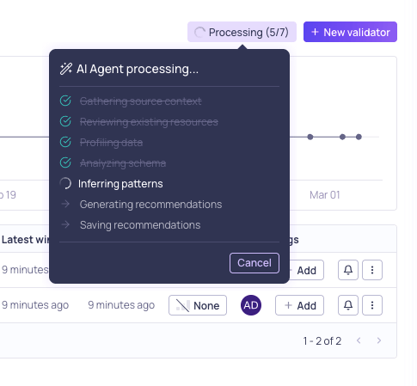Click the arrow icon beside Generating recommendations
Viewport: 417px width, 386px height.
[65, 204]
